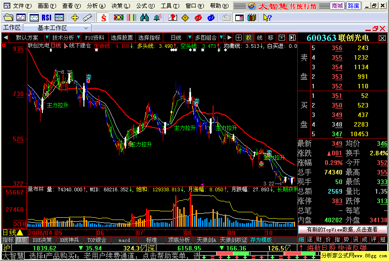
Task: Click the window layout panel icon
Action: 239,18
